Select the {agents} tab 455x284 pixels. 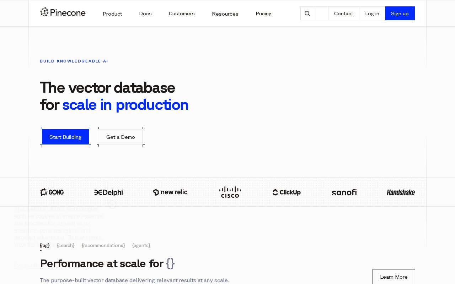click(141, 245)
